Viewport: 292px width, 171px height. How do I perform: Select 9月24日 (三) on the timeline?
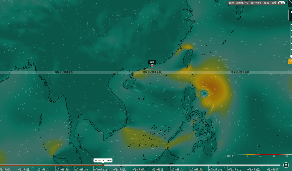click(x=254, y=169)
